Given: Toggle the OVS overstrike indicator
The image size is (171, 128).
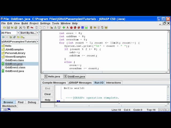Looking at the screenshot, I should click(161, 110).
